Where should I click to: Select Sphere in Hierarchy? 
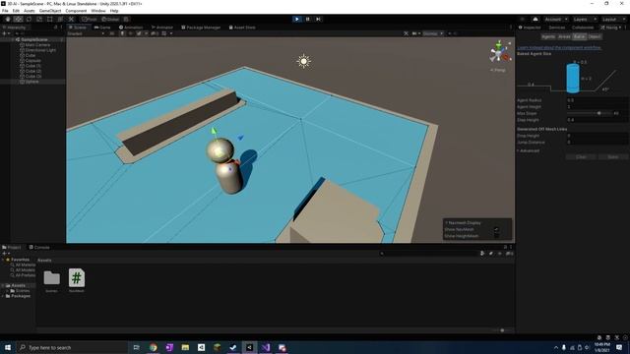[31, 82]
